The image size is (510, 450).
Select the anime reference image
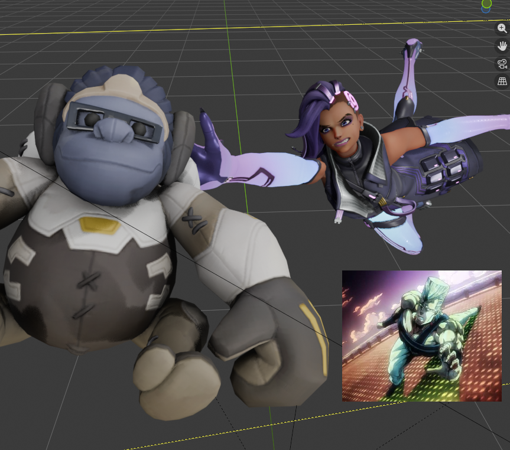click(x=421, y=335)
